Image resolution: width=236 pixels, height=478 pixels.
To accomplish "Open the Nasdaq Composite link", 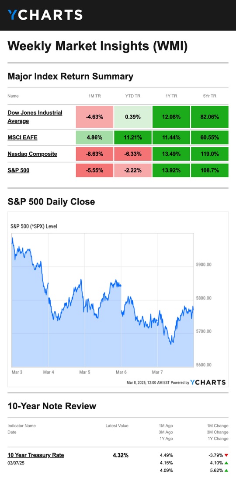I will click(x=32, y=154).
